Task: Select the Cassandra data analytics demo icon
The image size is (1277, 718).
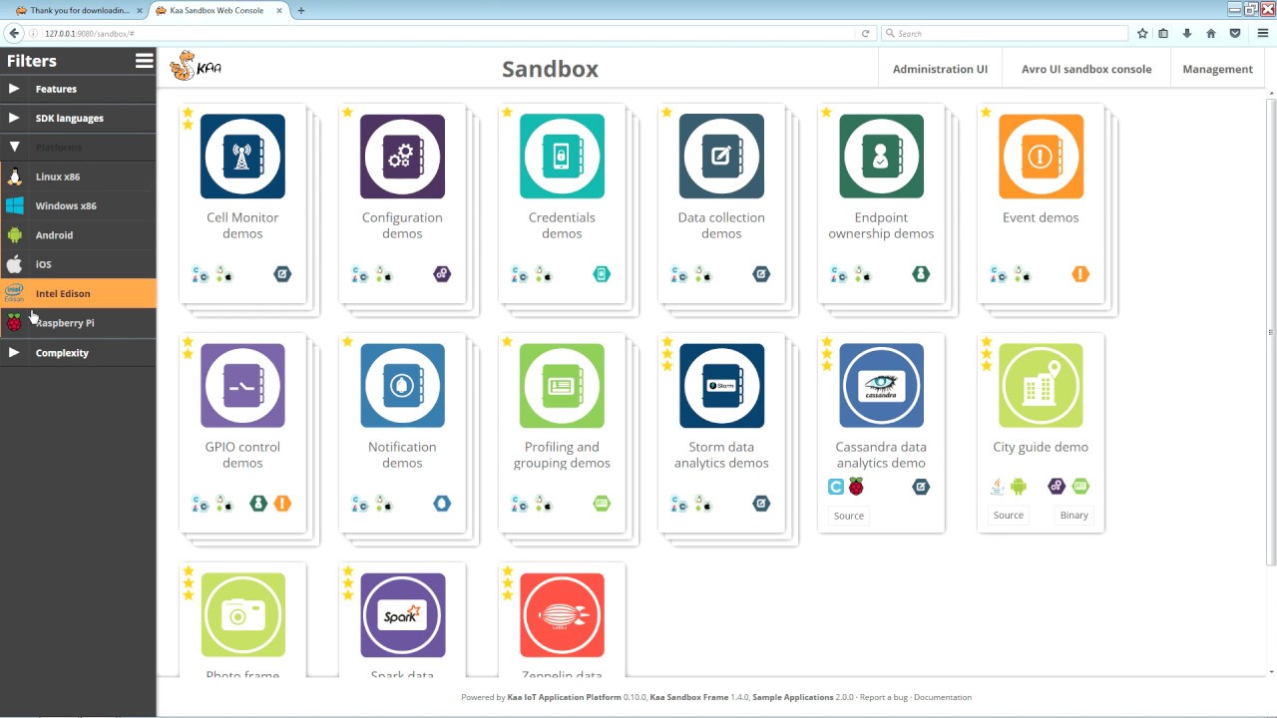Action: coord(881,386)
